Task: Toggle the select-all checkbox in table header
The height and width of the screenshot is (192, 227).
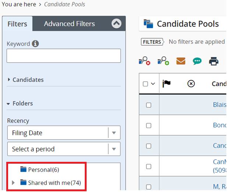Action: coord(146,84)
